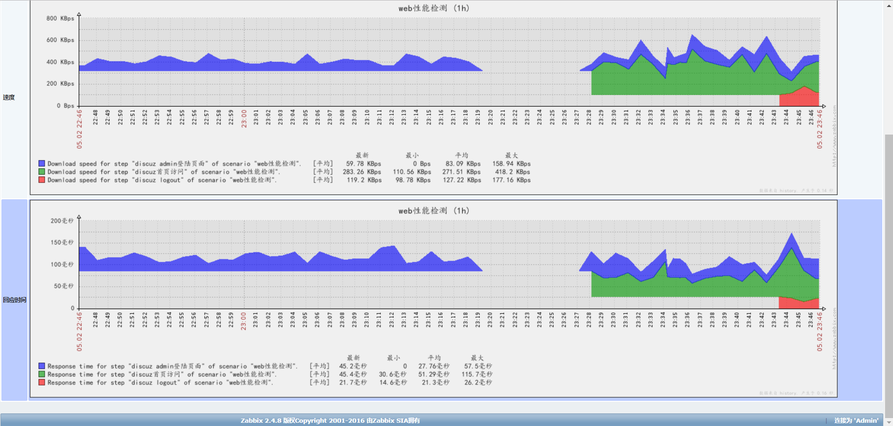Click red swatch for Download speed discuz logout
This screenshot has width=893, height=426.
point(42,180)
